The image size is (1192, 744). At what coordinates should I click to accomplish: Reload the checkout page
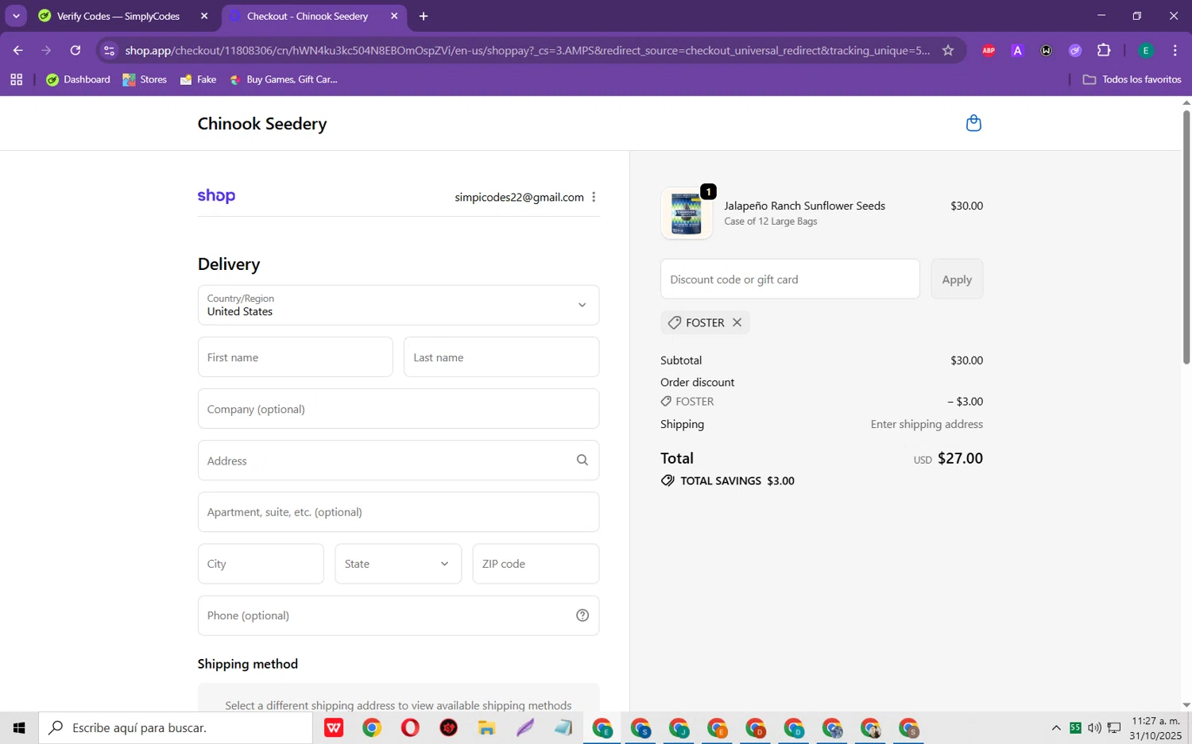point(75,50)
